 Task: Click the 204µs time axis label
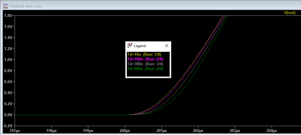point(272,131)
